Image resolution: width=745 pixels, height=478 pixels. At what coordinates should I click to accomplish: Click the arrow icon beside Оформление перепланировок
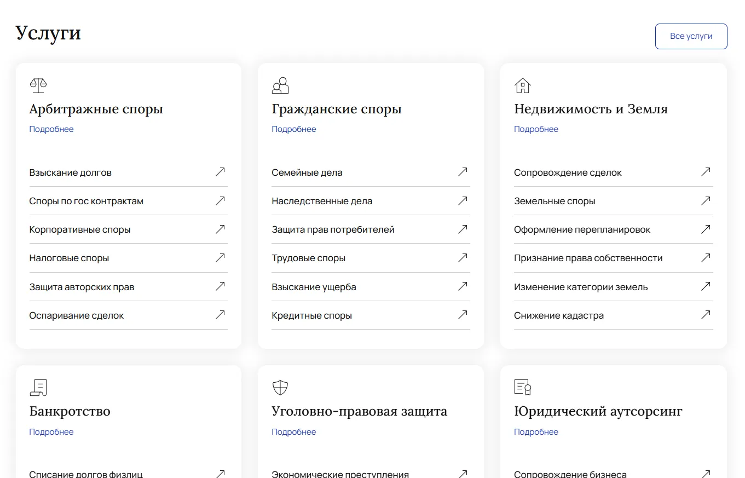(706, 229)
